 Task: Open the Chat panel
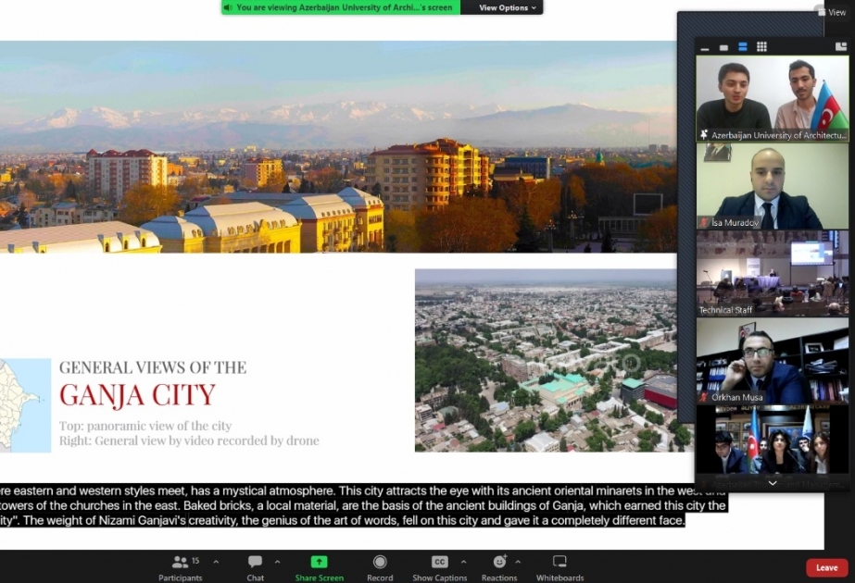(x=255, y=568)
